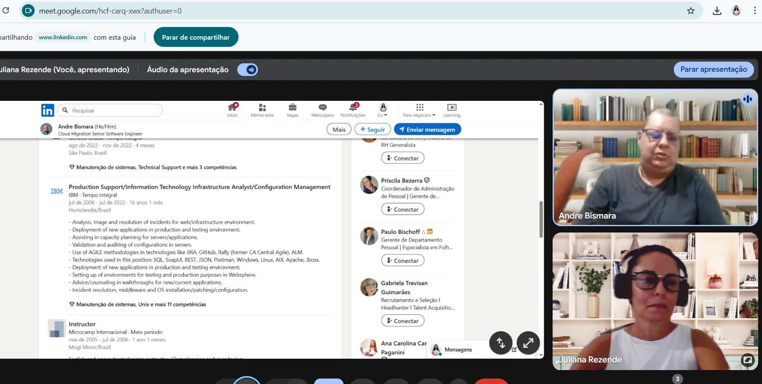Screen dimensions: 762x384
Task: Open Paulo Bischoff's profile photo
Action: (369, 236)
